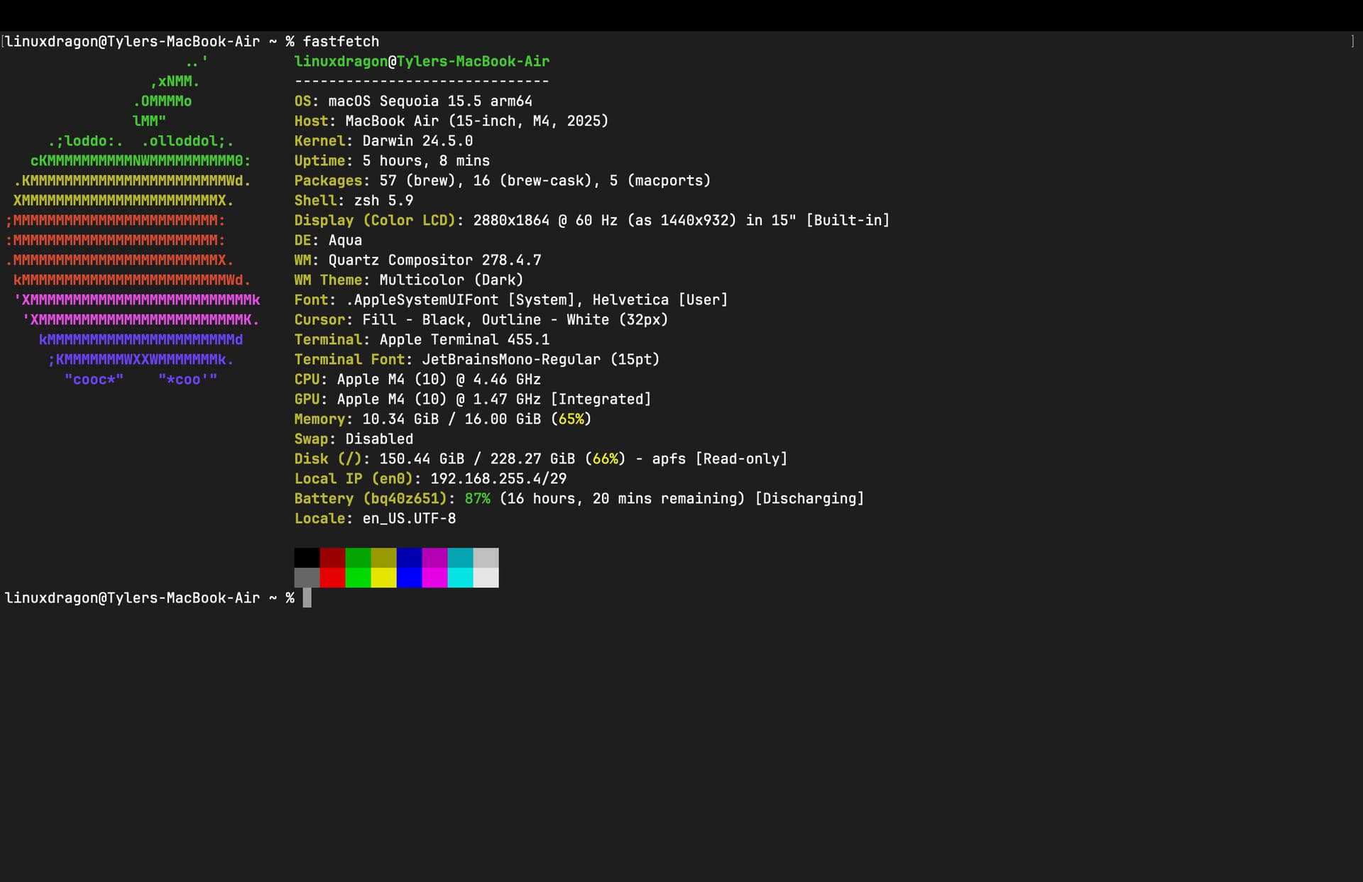Select the bright green color block
Image resolution: width=1363 pixels, height=882 pixels.
tap(358, 578)
